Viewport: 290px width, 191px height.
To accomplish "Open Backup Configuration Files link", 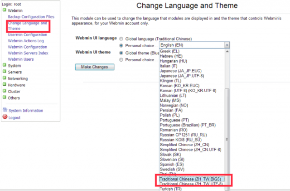I will tap(31, 17).
